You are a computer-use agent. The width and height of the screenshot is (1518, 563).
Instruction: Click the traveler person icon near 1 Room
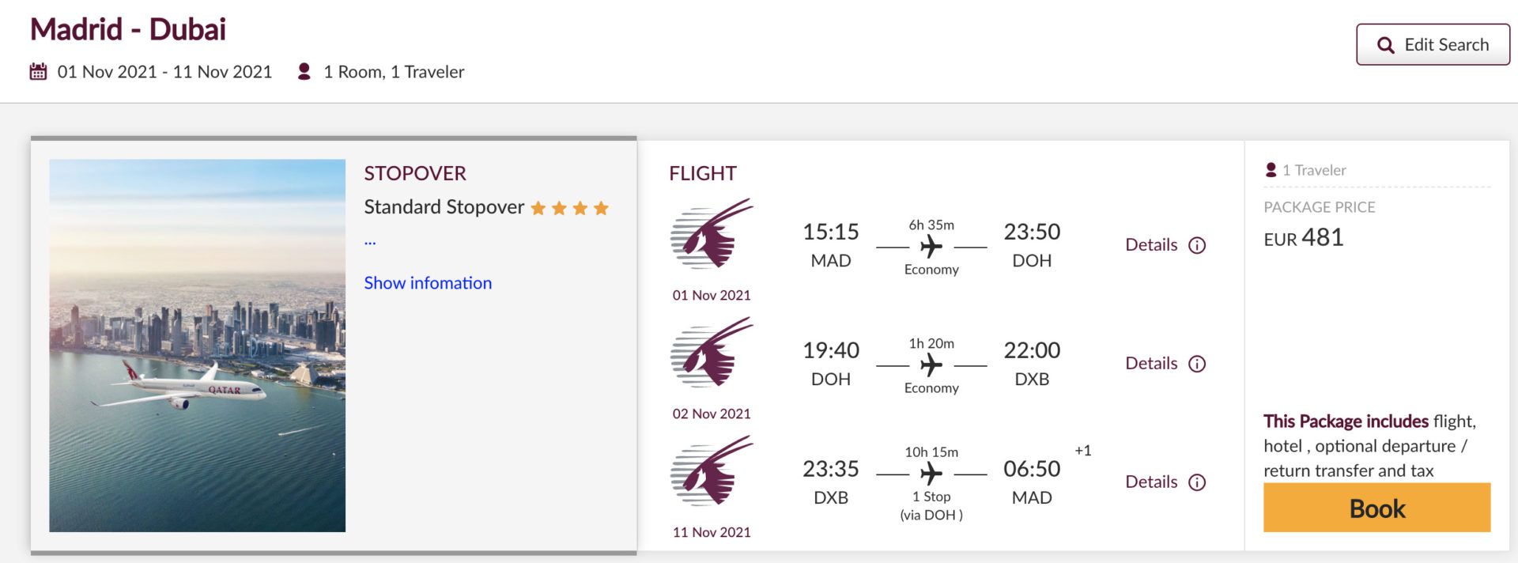304,72
